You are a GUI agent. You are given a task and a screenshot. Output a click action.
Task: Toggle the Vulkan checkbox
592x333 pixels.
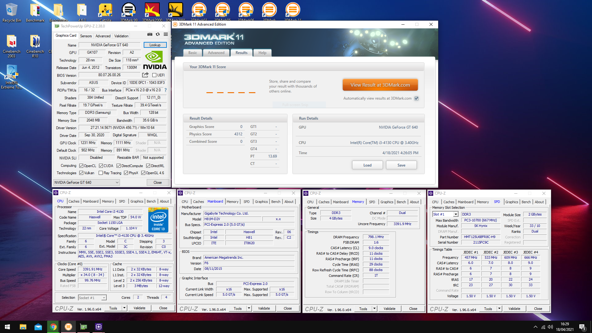pyautogui.click(x=81, y=173)
